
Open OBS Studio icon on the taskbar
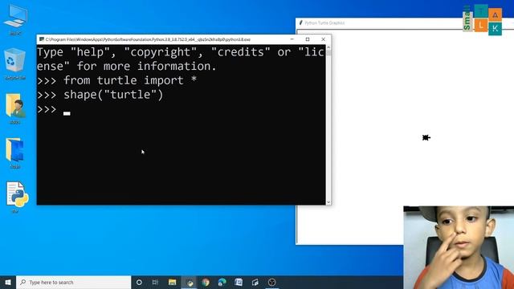(271, 282)
